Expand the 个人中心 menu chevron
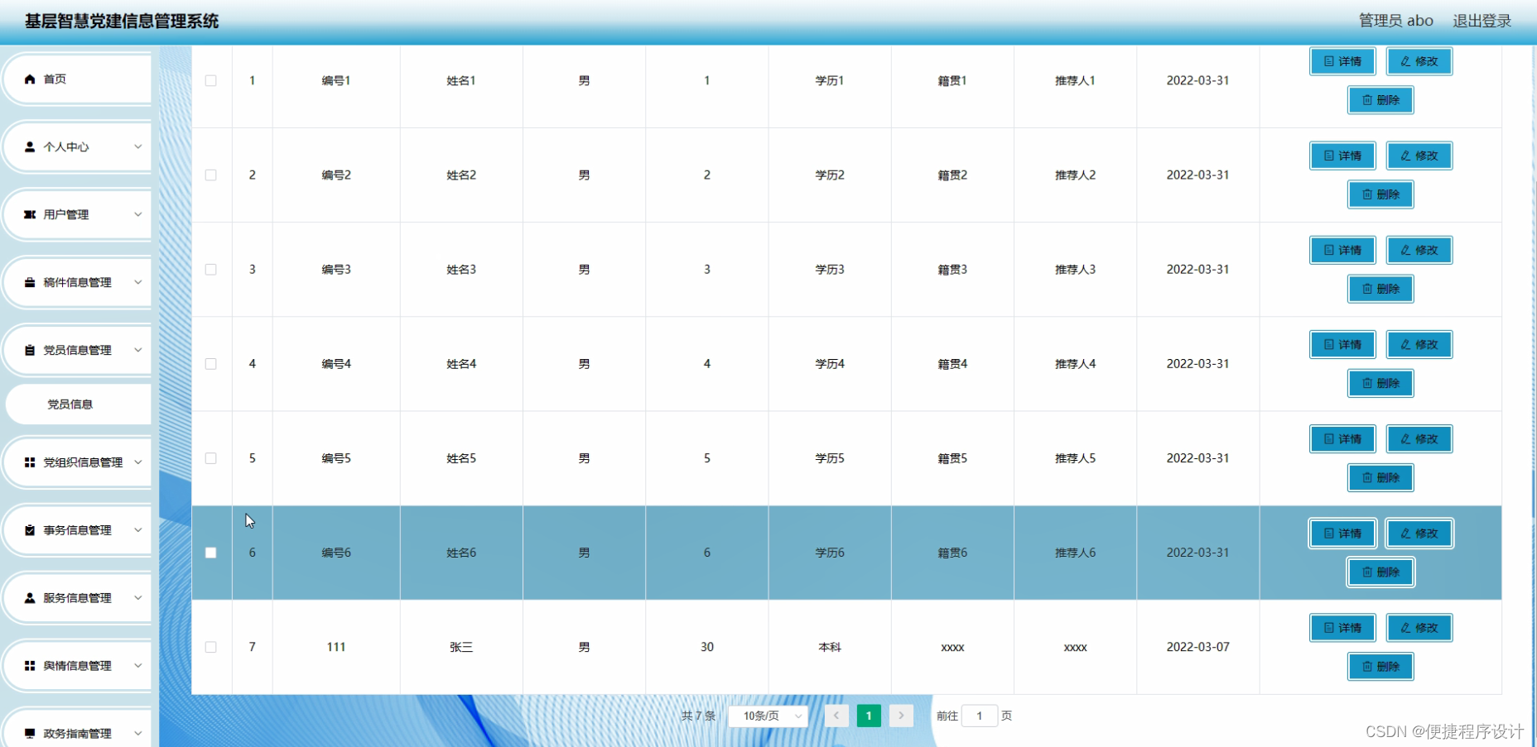 pos(138,146)
